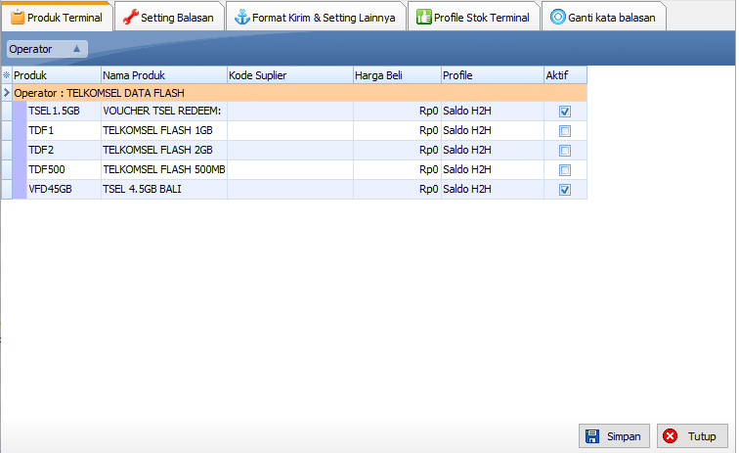Click the Rp0 Harga Beli cell for TDF500
The image size is (739, 453).
[397, 169]
